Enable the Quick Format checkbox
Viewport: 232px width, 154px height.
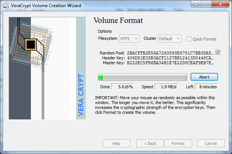click(189, 39)
